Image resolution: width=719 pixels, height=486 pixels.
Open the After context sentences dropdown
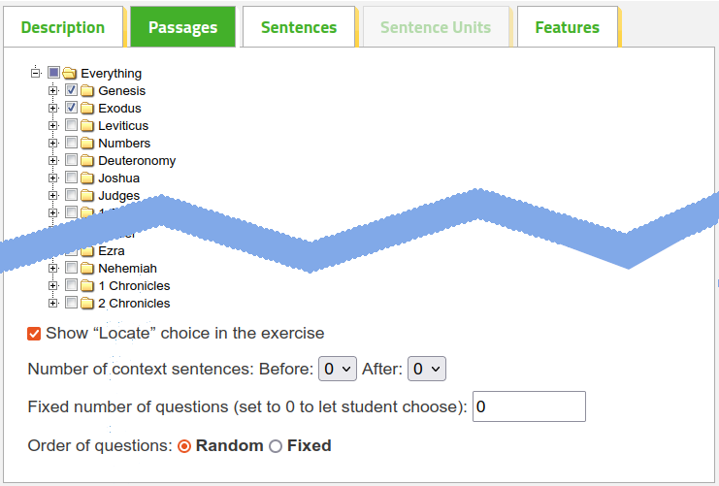(x=426, y=369)
